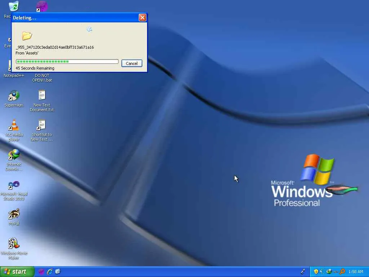This screenshot has height=277, width=369.
Task: Select the Supermium browser icon
Action: tap(14, 99)
